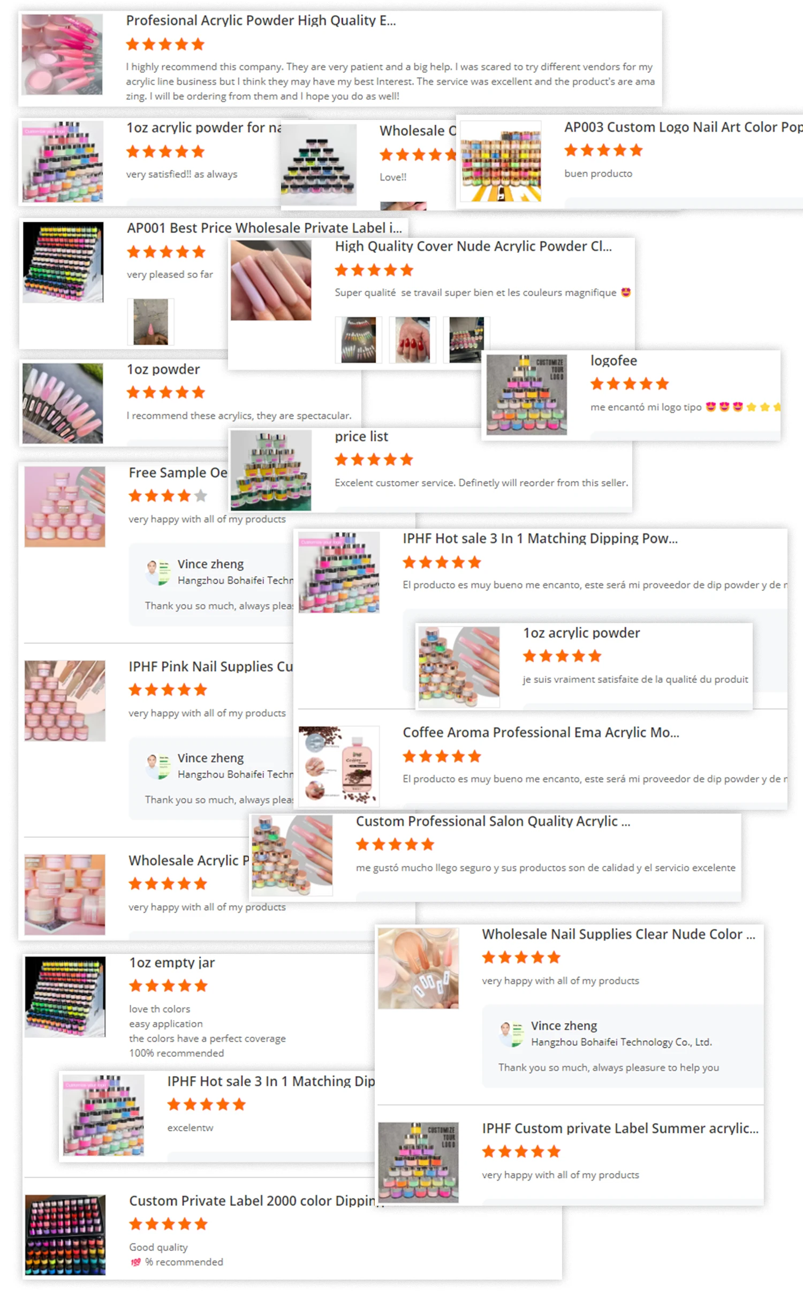Click the Vince zheng avatar icon in first reply
Screen dimensions: 803x1293
coord(157,572)
